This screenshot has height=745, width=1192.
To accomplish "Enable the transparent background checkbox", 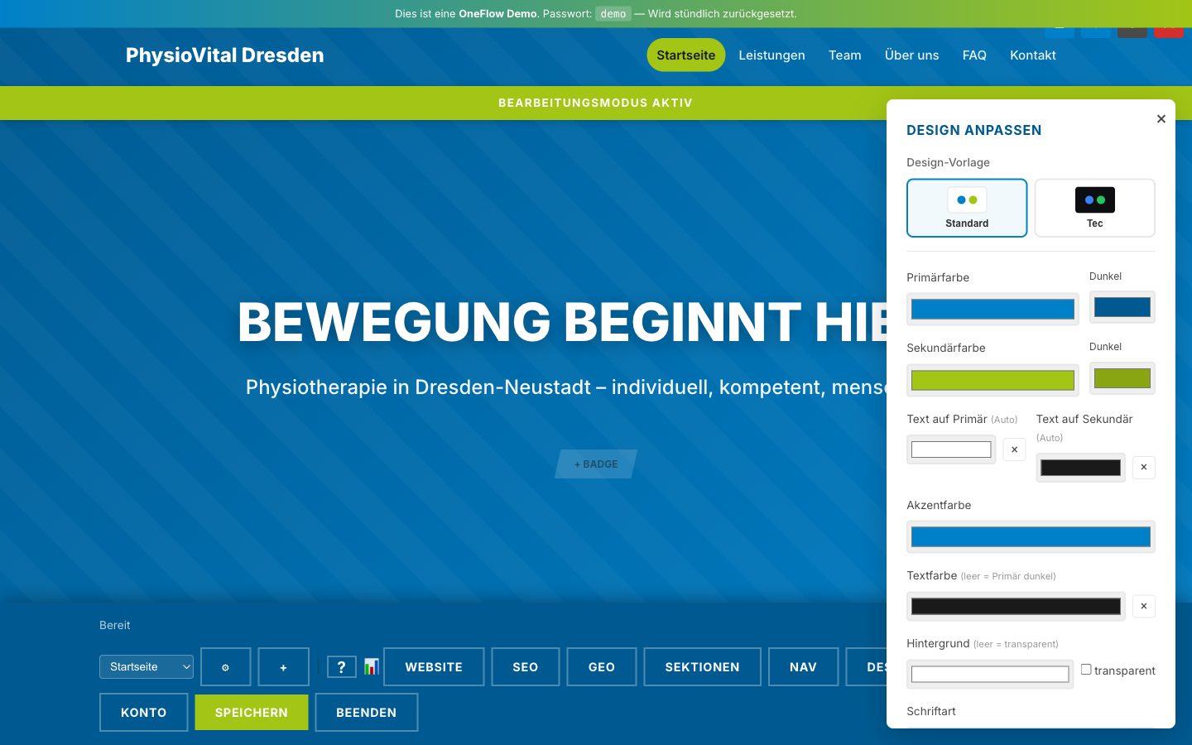I will [1085, 670].
